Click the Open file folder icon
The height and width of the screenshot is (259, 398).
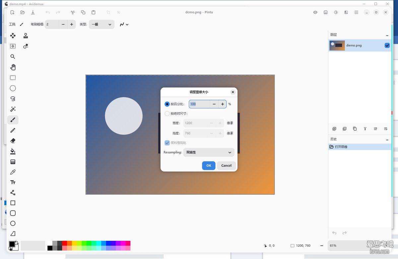tap(23, 12)
